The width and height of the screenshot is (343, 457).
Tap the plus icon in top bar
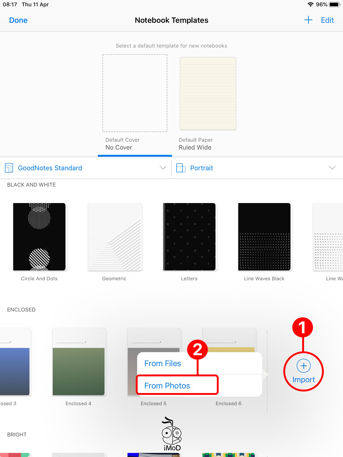[x=308, y=20]
